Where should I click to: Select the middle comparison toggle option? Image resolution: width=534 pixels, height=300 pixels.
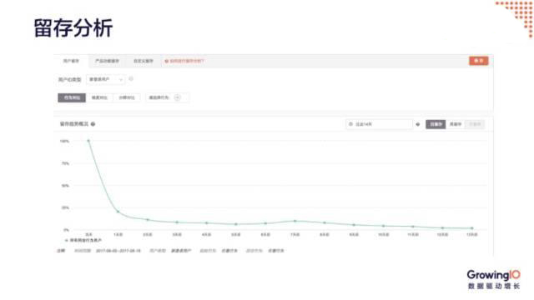tap(99, 97)
